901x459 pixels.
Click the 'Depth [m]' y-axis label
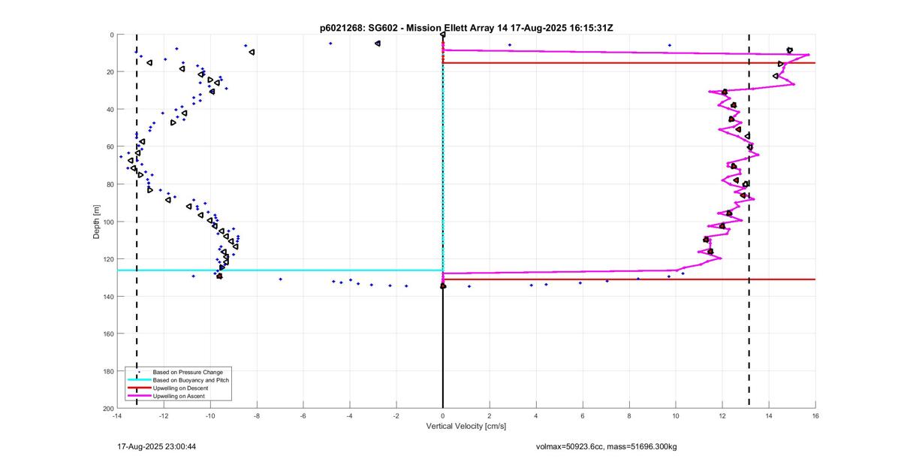coord(96,222)
